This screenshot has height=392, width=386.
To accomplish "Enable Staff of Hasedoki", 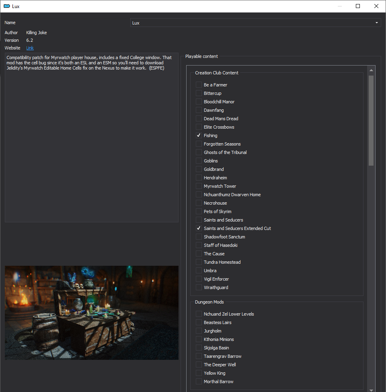I will point(199,246).
